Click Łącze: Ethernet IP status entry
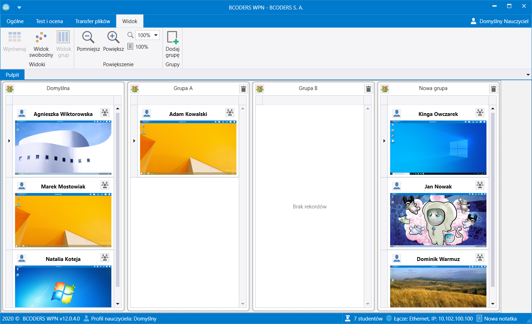532x324 pixels. point(429,318)
